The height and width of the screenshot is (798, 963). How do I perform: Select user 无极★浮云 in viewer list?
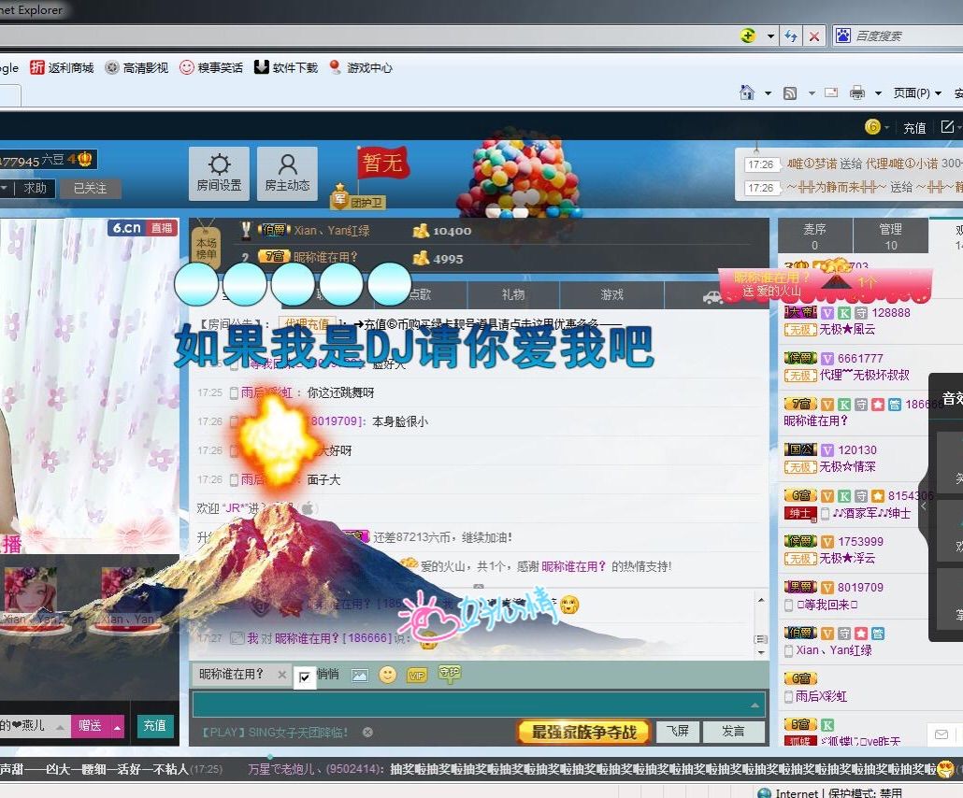(x=847, y=558)
